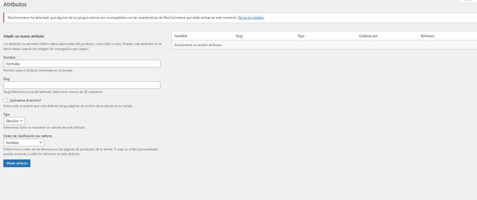The image size is (477, 200).
Task: Select the Tipo column header in table
Action: pos(301,36)
